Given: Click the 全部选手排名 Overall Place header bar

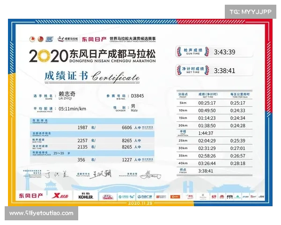Looking at the screenshot, I should tap(92, 134).
